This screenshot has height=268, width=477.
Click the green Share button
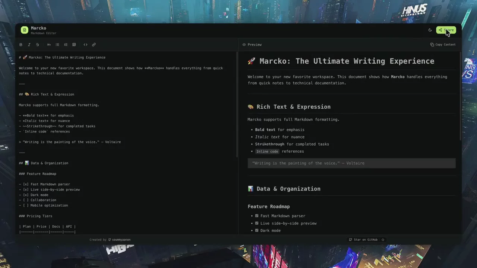[446, 30]
